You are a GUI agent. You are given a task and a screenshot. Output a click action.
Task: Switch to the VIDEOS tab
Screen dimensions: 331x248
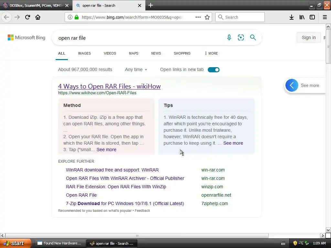110,53
